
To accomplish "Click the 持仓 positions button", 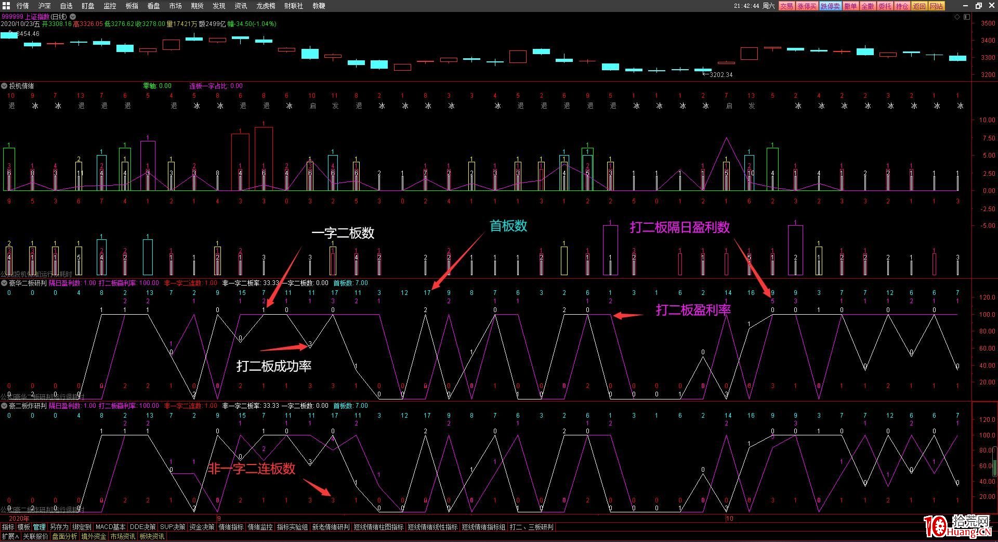I will point(902,6).
